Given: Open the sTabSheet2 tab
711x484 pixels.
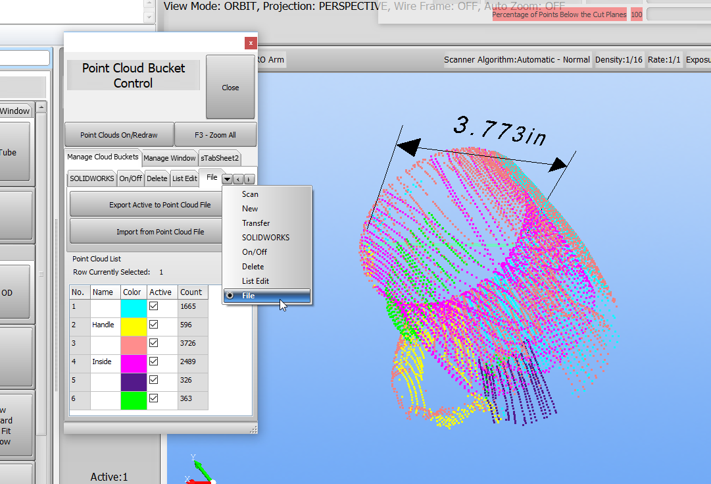Looking at the screenshot, I should coord(220,158).
